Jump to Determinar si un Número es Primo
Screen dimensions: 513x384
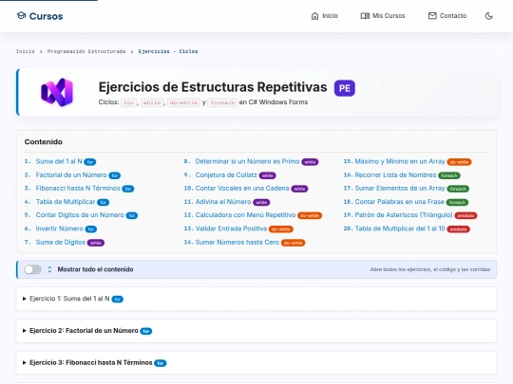click(x=247, y=161)
